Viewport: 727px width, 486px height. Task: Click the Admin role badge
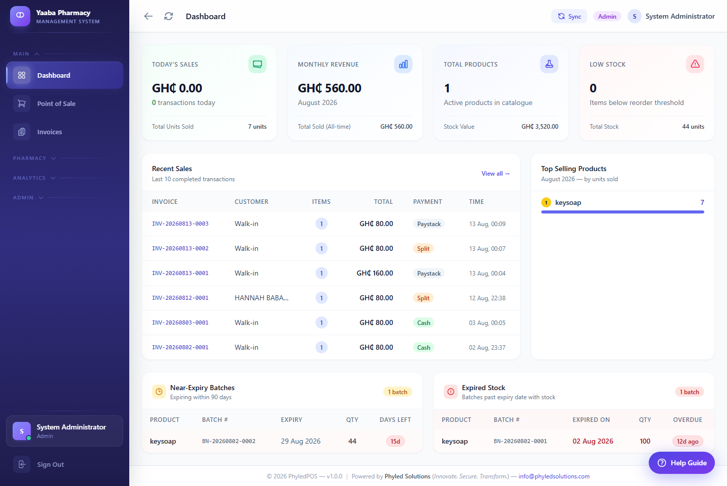coord(607,16)
